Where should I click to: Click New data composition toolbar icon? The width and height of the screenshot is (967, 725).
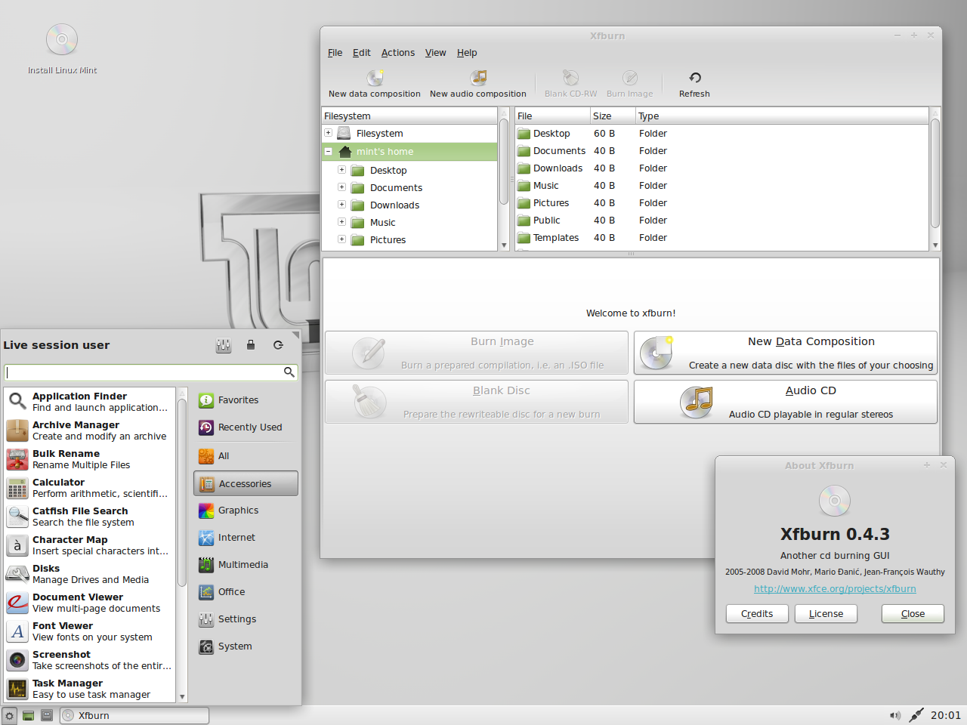375,78
